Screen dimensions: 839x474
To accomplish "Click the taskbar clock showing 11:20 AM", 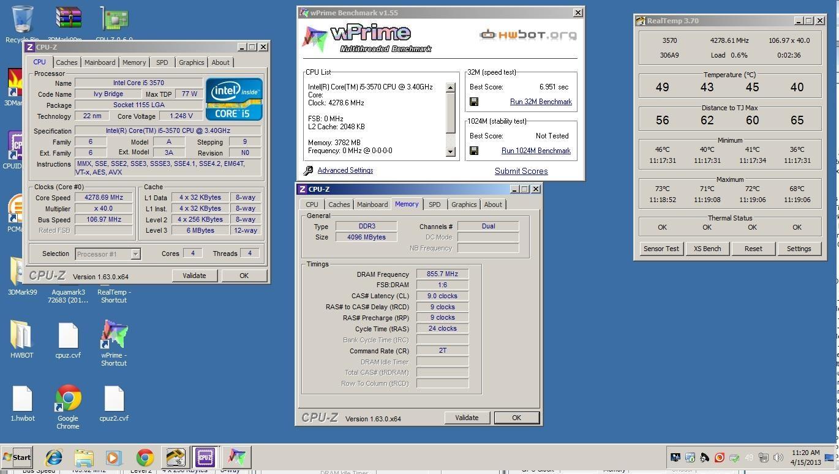I will [806, 457].
